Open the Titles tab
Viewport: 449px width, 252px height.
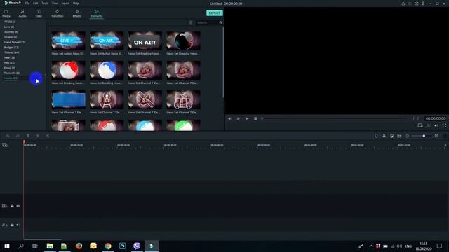(39, 13)
